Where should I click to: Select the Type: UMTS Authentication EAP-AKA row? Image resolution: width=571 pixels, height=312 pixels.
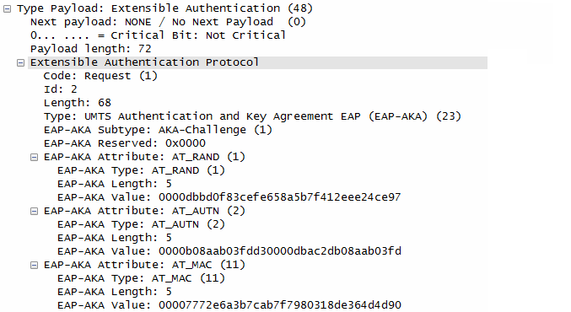point(252,116)
